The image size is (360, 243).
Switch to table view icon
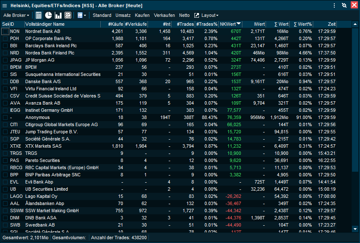(39, 15)
